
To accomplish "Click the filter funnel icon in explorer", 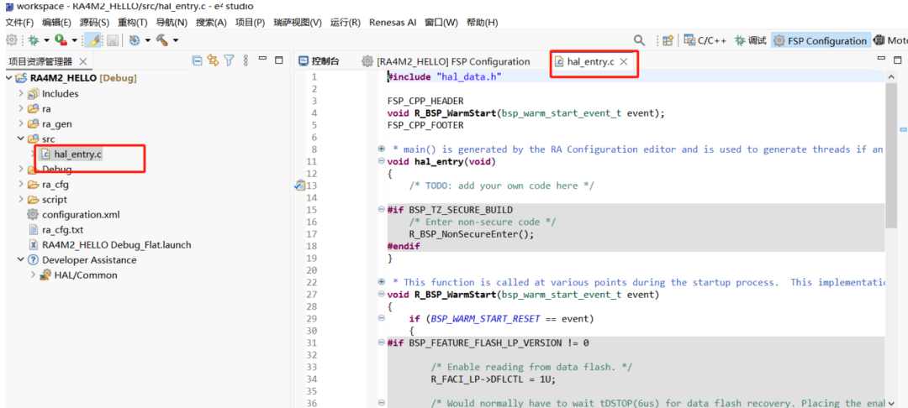I will [229, 60].
